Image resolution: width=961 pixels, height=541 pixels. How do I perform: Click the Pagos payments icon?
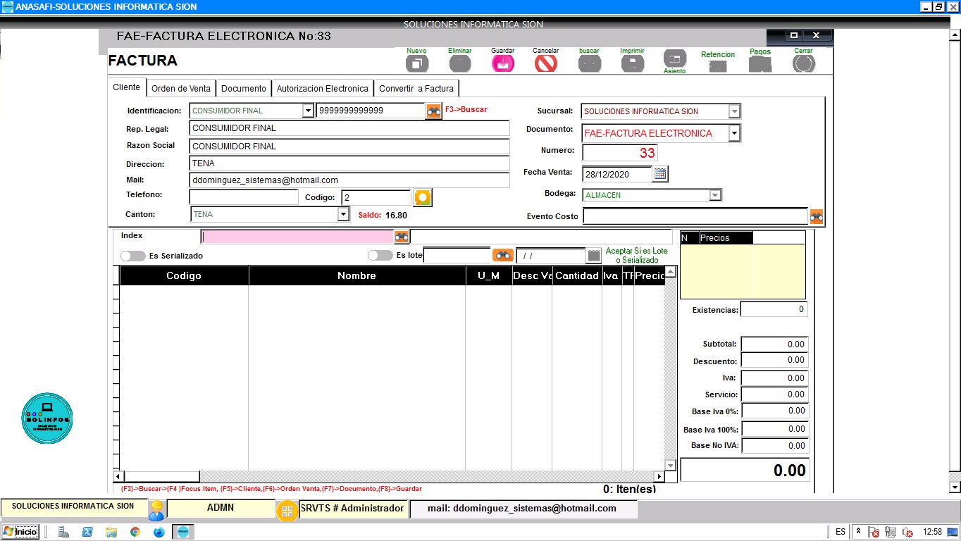click(x=759, y=65)
